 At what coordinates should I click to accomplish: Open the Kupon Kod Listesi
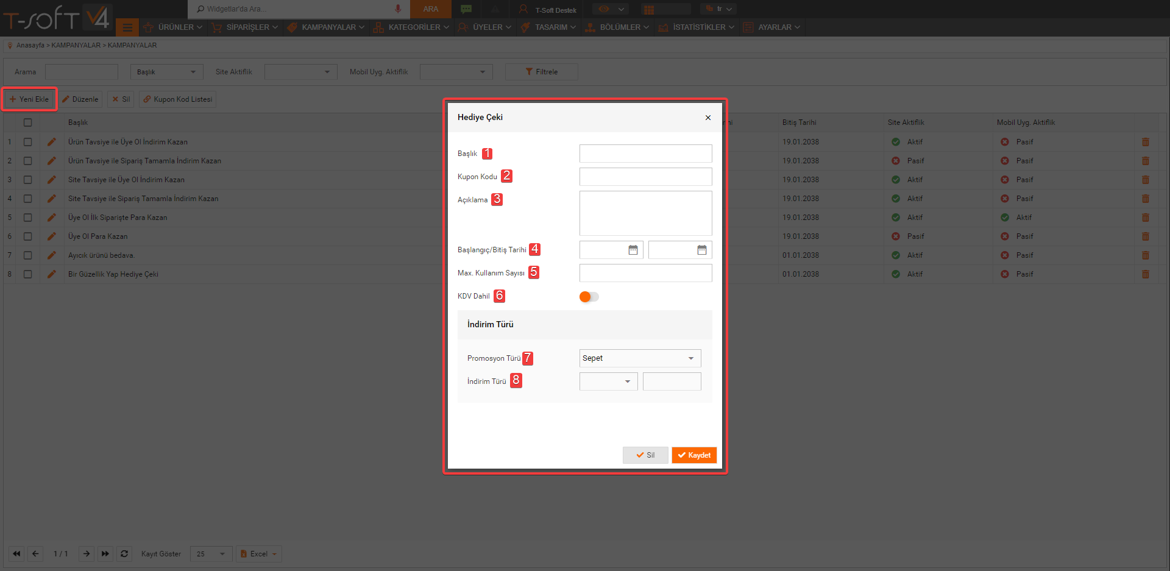pyautogui.click(x=178, y=99)
